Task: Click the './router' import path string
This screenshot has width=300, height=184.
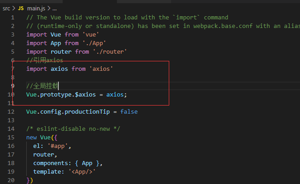Action: coord(109,51)
